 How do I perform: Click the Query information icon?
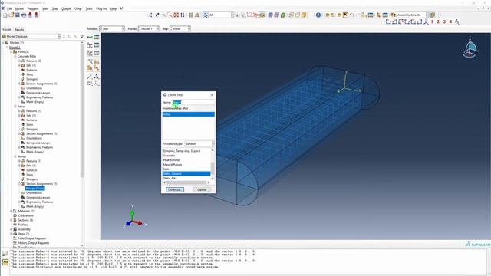(318, 15)
